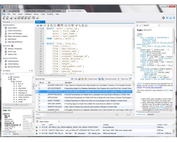
Task: Open the Database menu
Action: pyautogui.click(x=28, y=14)
